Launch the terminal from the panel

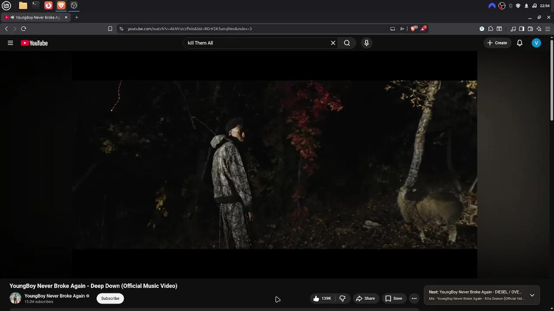[x=35, y=6]
